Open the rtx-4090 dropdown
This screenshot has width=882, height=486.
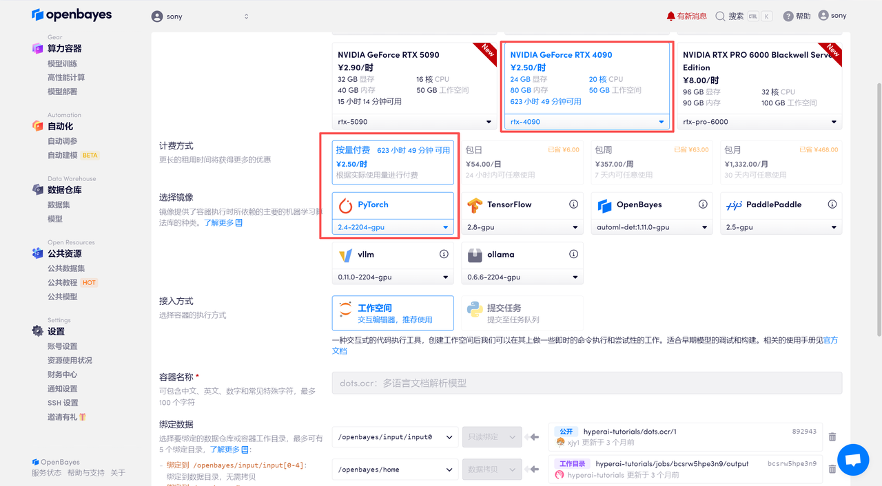pyautogui.click(x=587, y=122)
